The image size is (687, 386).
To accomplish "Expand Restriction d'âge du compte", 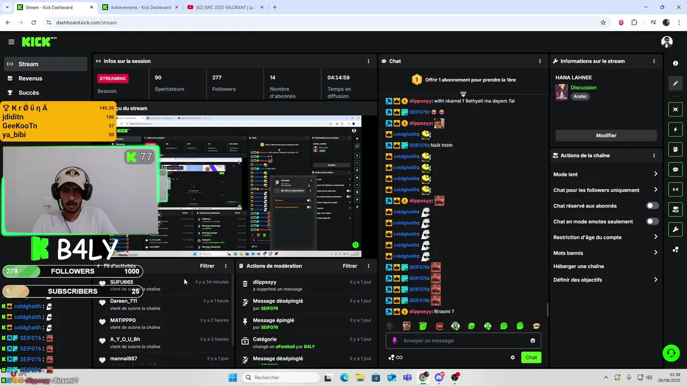I will [x=605, y=237].
